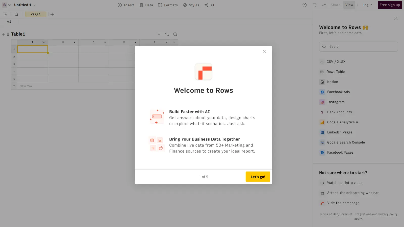Expand column B dropdown arrow

(x=74, y=42)
